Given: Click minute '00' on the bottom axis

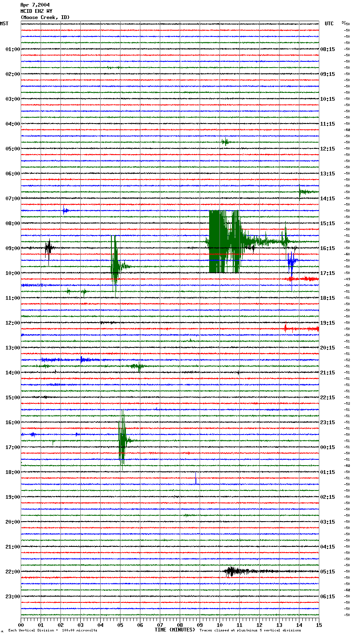Looking at the screenshot, I should pyautogui.click(x=21, y=625).
